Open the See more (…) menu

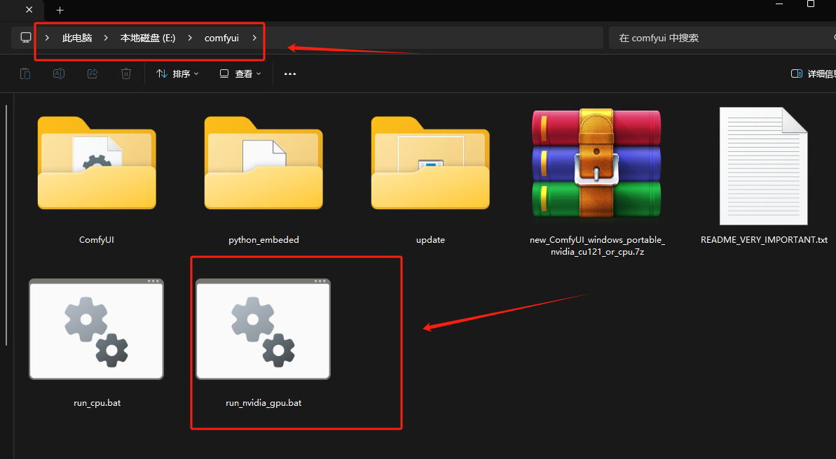(x=289, y=73)
